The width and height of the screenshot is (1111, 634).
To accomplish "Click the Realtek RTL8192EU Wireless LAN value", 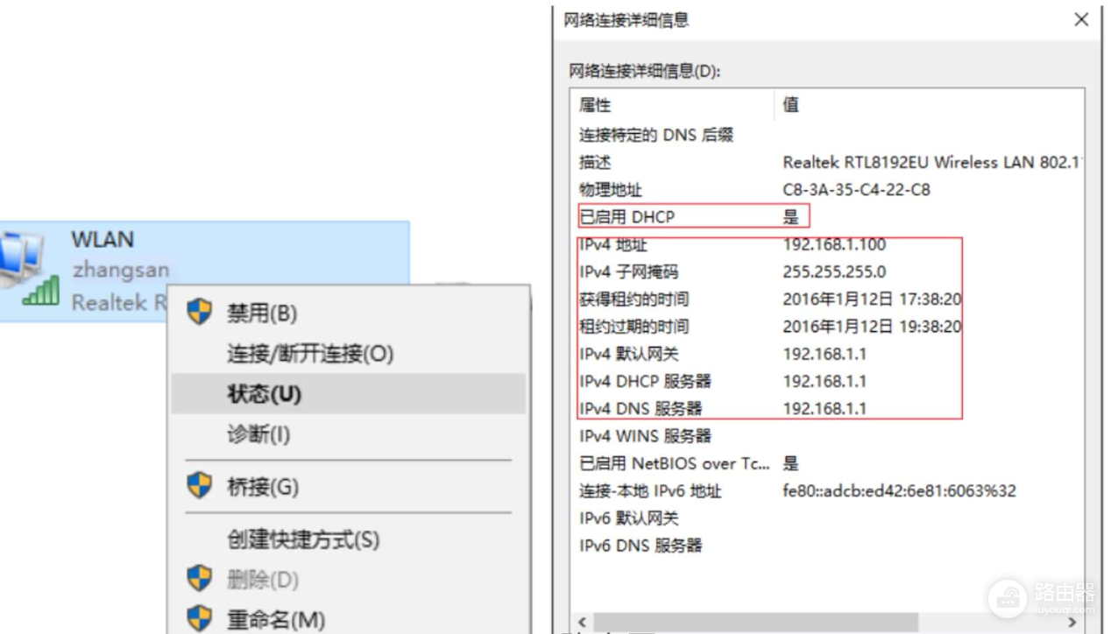I will tap(933, 162).
